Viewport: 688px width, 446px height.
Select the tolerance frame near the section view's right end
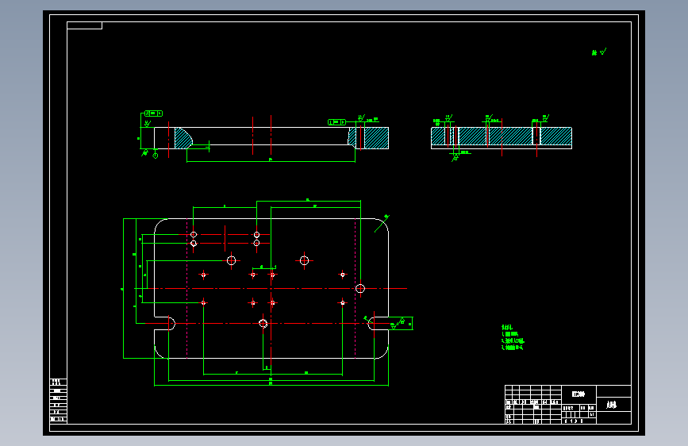336,122
